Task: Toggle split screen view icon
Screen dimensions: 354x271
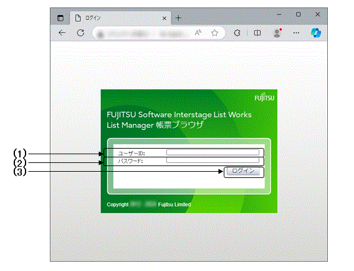Action: pyautogui.click(x=257, y=33)
